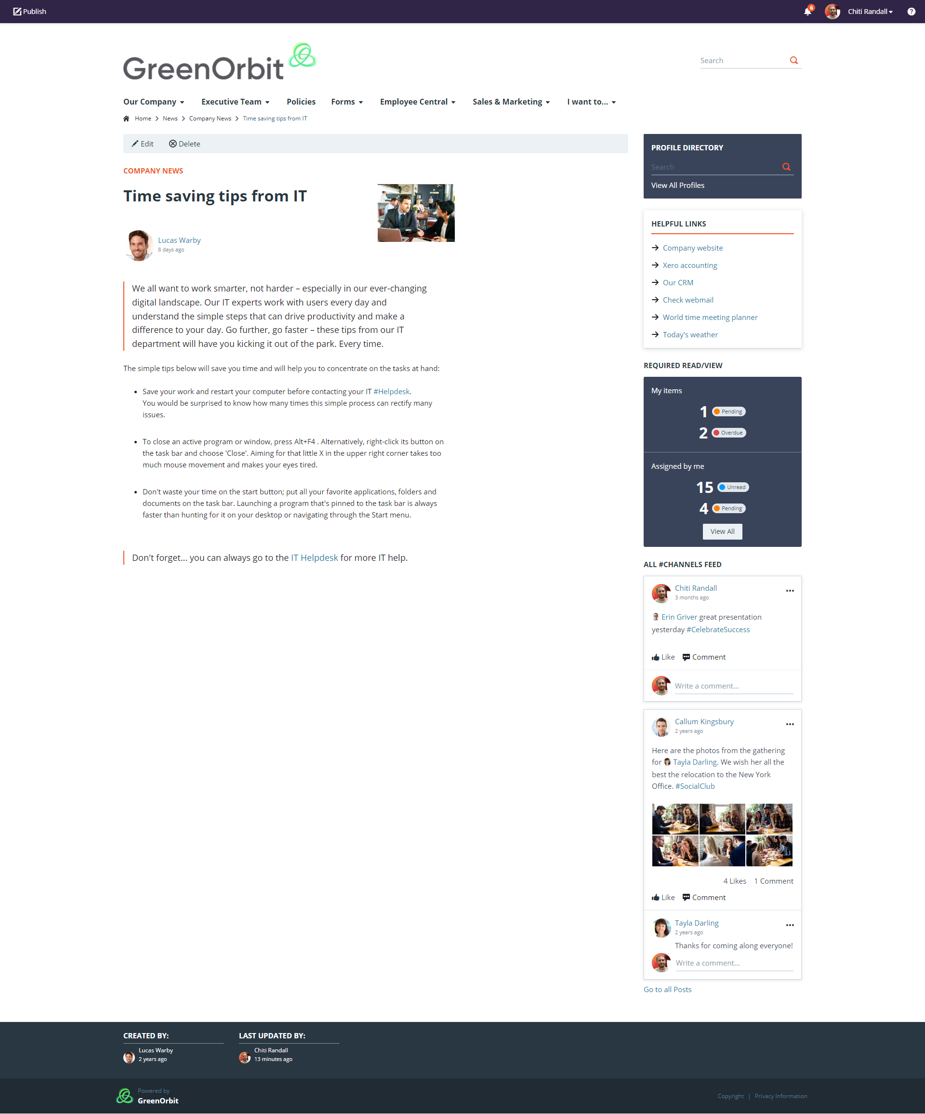The image size is (925, 1114).
Task: Click the user profile avatar icon
Action: coord(831,10)
